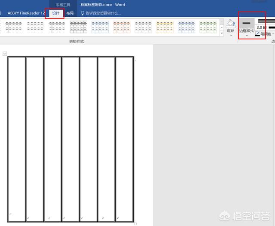Click the lightbulb Tell Me icon

(83, 13)
